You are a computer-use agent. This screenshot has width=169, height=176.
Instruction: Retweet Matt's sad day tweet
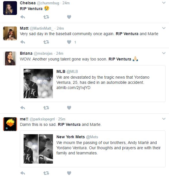tap(46, 42)
